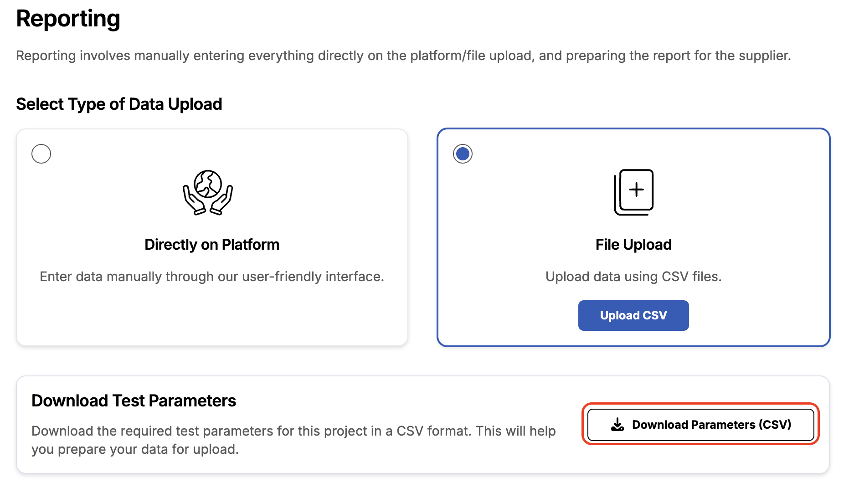The height and width of the screenshot is (493, 854).
Task: Click the Upload CSV button
Action: [633, 315]
